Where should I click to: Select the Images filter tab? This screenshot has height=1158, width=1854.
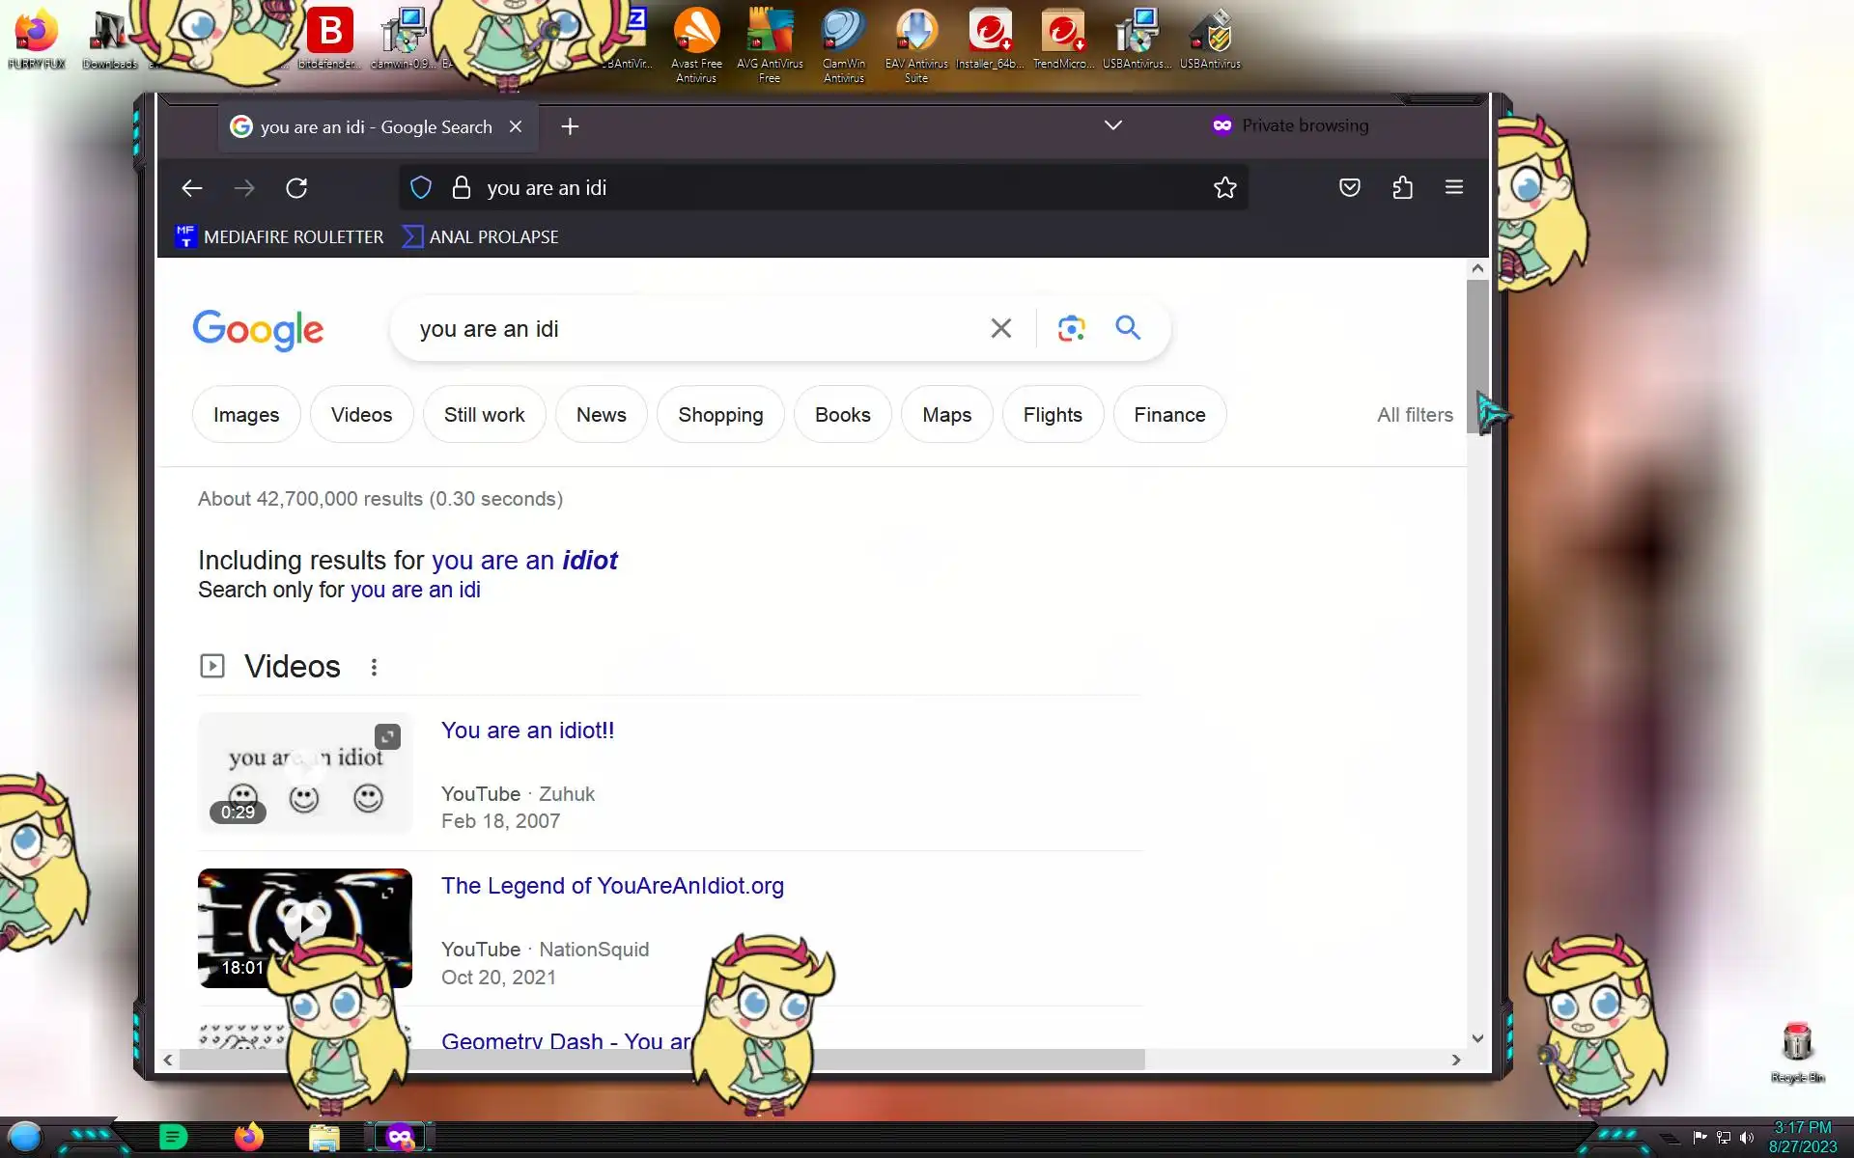click(x=246, y=415)
